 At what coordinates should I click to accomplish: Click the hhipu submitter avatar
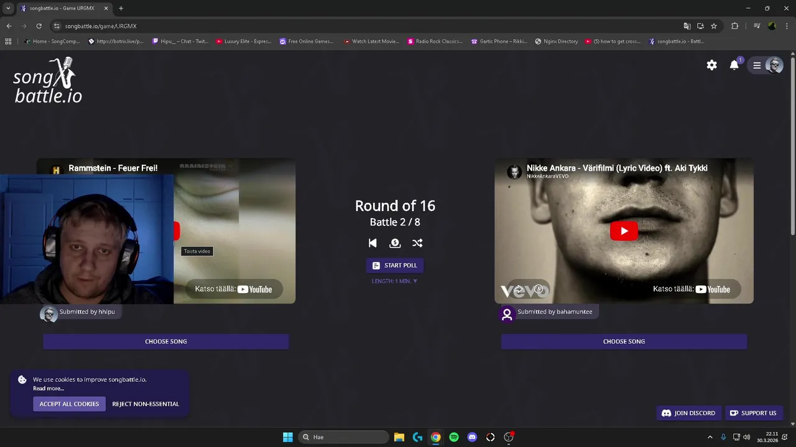(x=49, y=314)
